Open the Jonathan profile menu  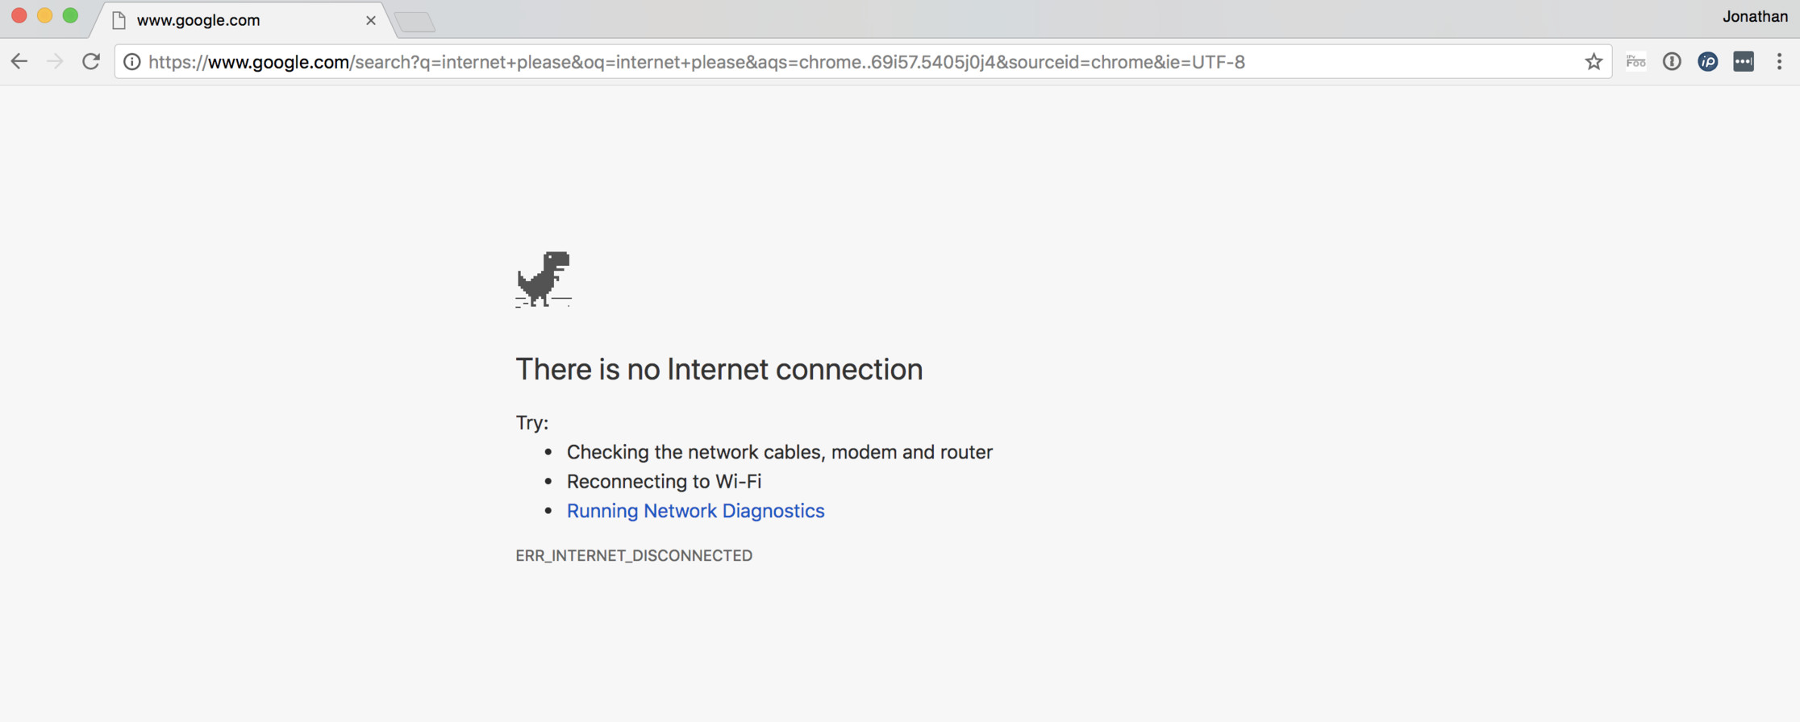[x=1755, y=15]
